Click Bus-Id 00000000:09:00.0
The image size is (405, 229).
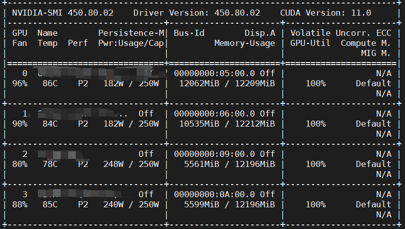(x=214, y=154)
